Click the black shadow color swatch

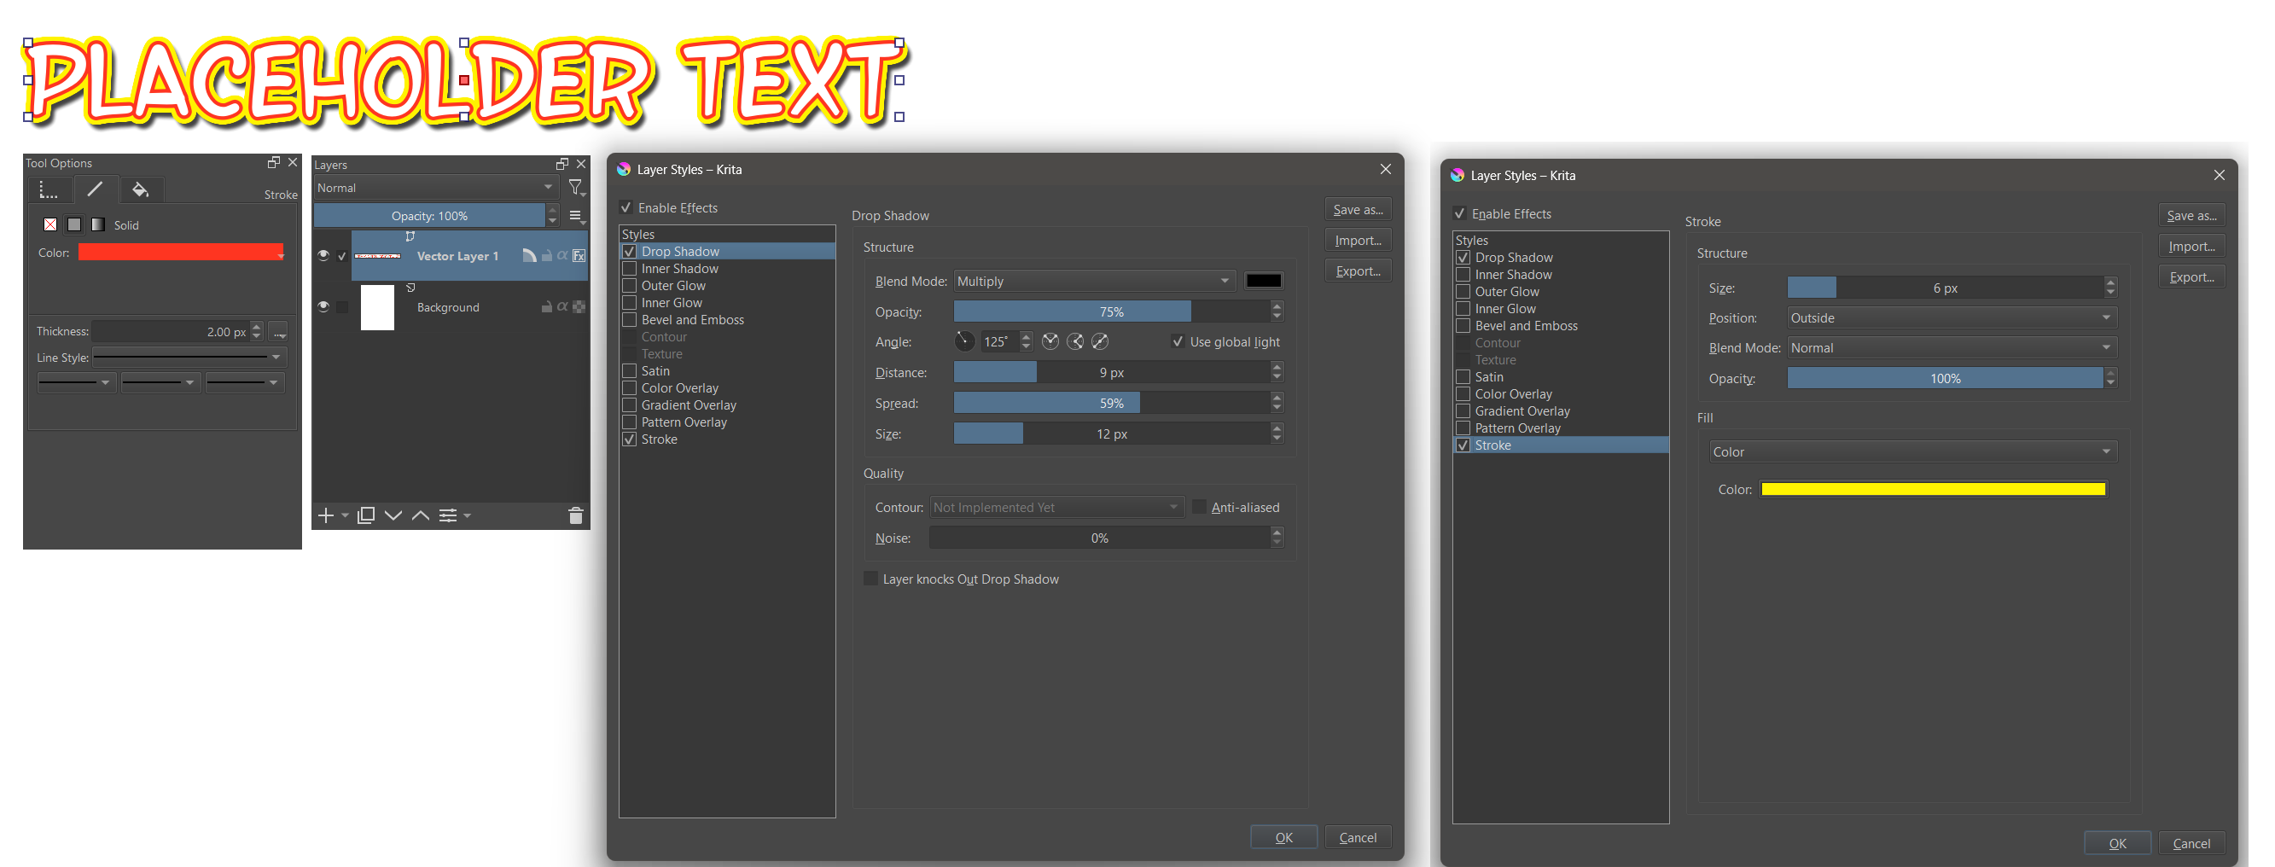(x=1264, y=281)
